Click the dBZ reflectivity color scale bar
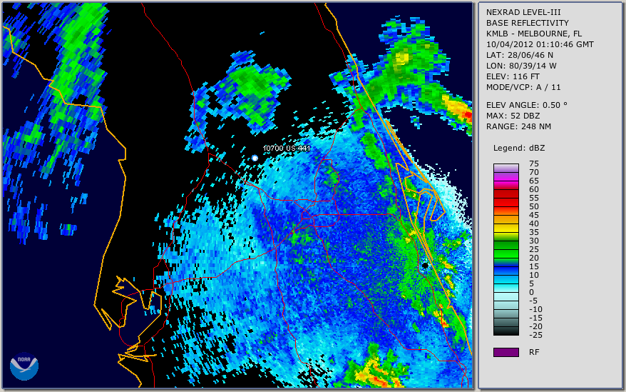626x392 pixels. pyautogui.click(x=506, y=250)
